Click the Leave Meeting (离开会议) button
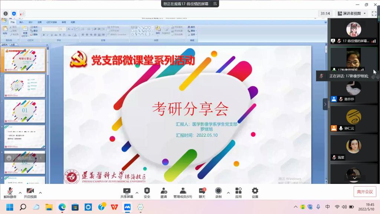380x214 pixels. point(365,192)
